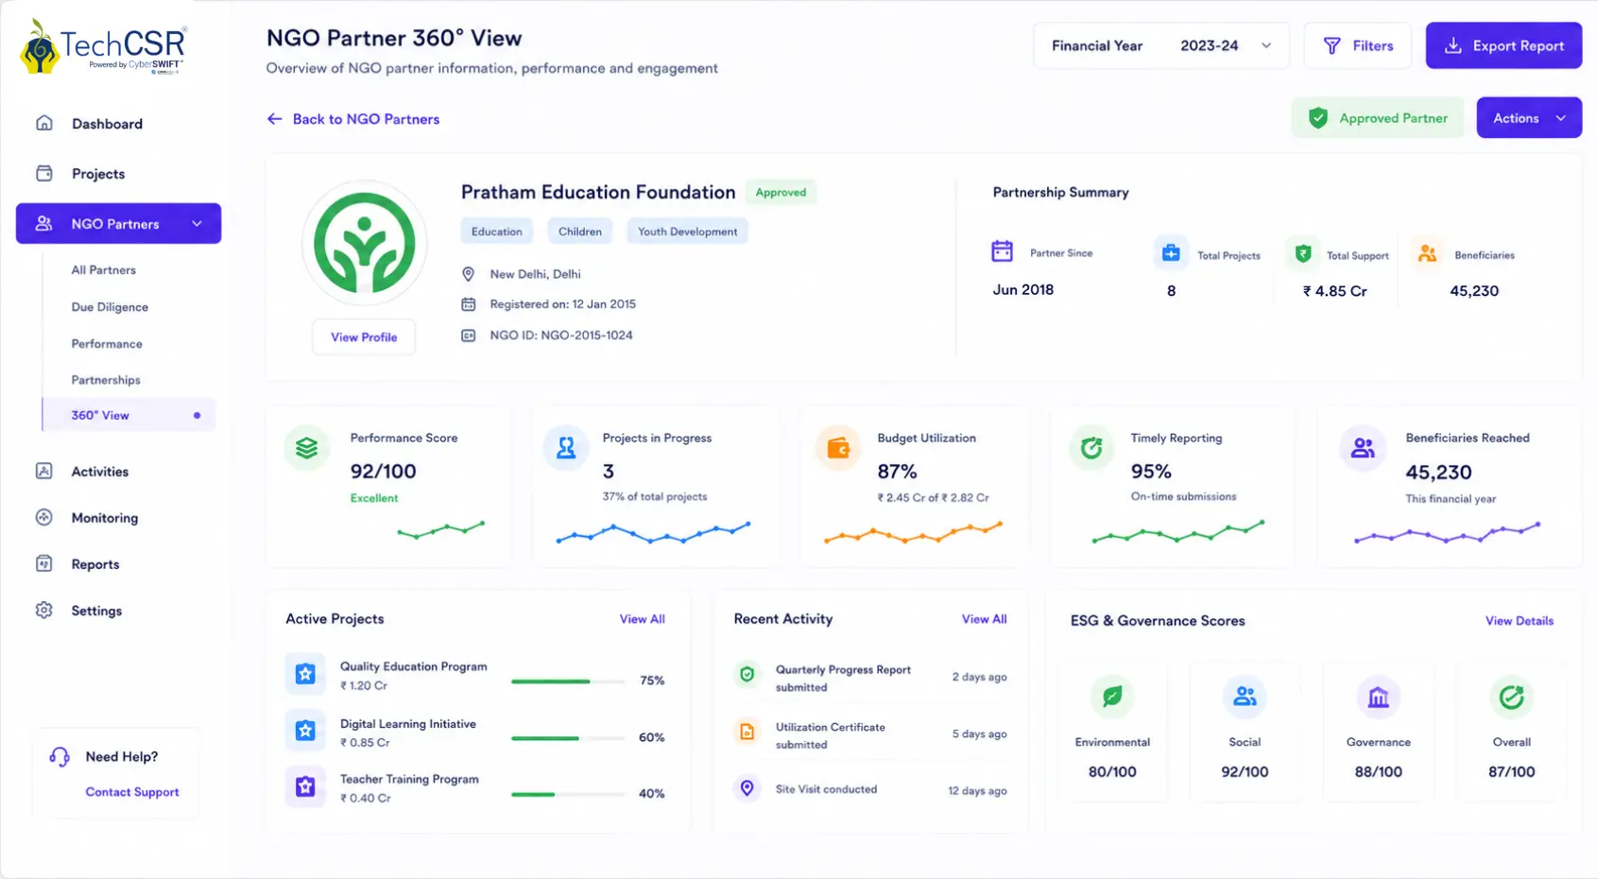Click the Social 92/100 score value

(1245, 772)
